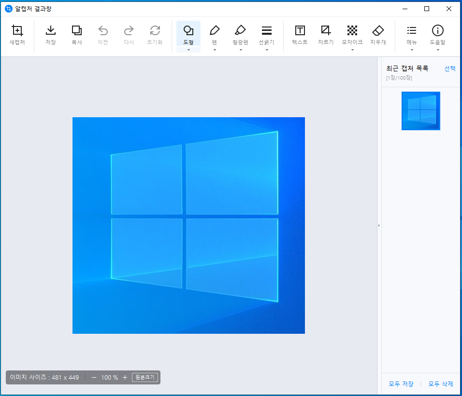The width and height of the screenshot is (462, 396).
Task: Select the 지우개 eraser tool
Action: (378, 35)
